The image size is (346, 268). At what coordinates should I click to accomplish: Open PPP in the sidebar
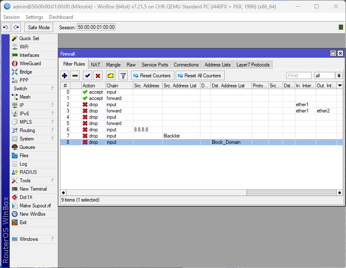coord(34,80)
